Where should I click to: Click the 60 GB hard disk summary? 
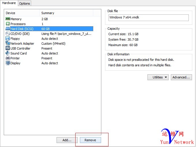tap(46, 29)
